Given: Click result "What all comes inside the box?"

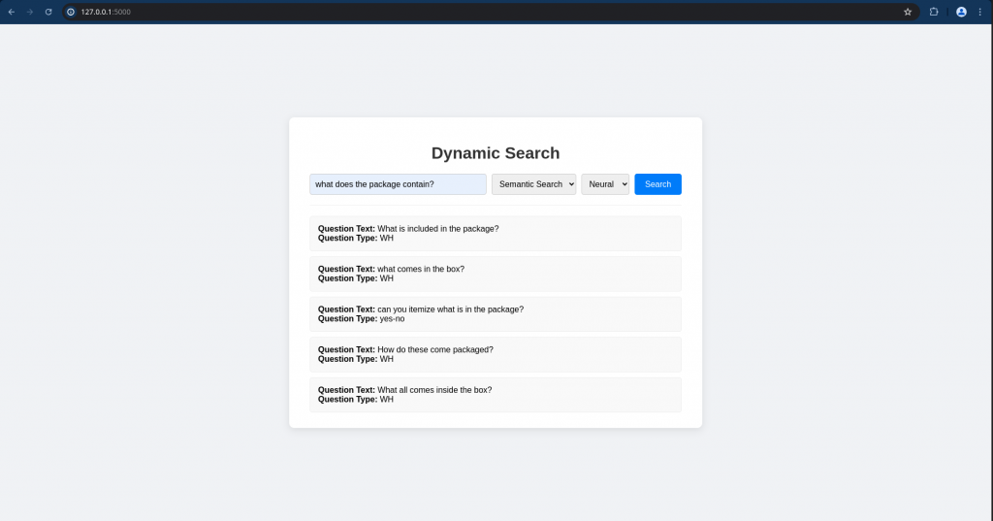Looking at the screenshot, I should [433, 390].
